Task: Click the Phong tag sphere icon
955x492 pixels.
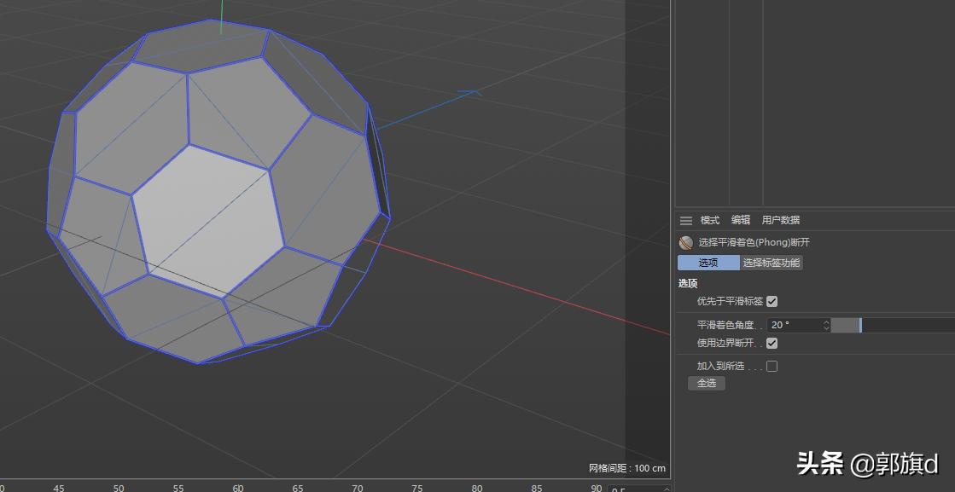Action: pos(684,242)
